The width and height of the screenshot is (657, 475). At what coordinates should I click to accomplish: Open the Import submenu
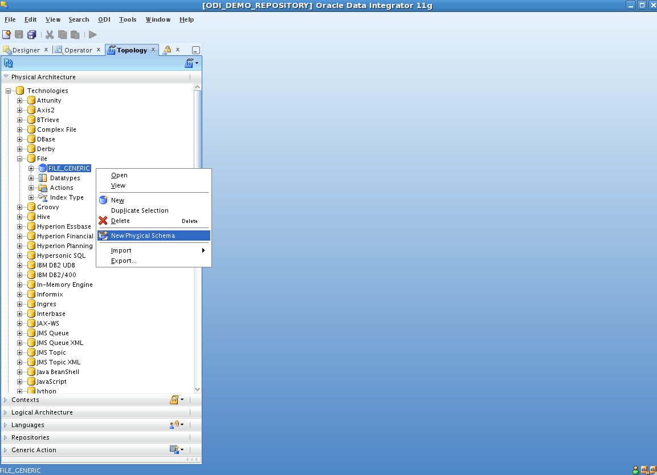pyautogui.click(x=154, y=250)
